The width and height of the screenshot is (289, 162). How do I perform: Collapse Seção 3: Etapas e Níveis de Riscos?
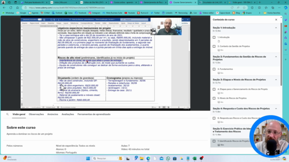(276, 80)
